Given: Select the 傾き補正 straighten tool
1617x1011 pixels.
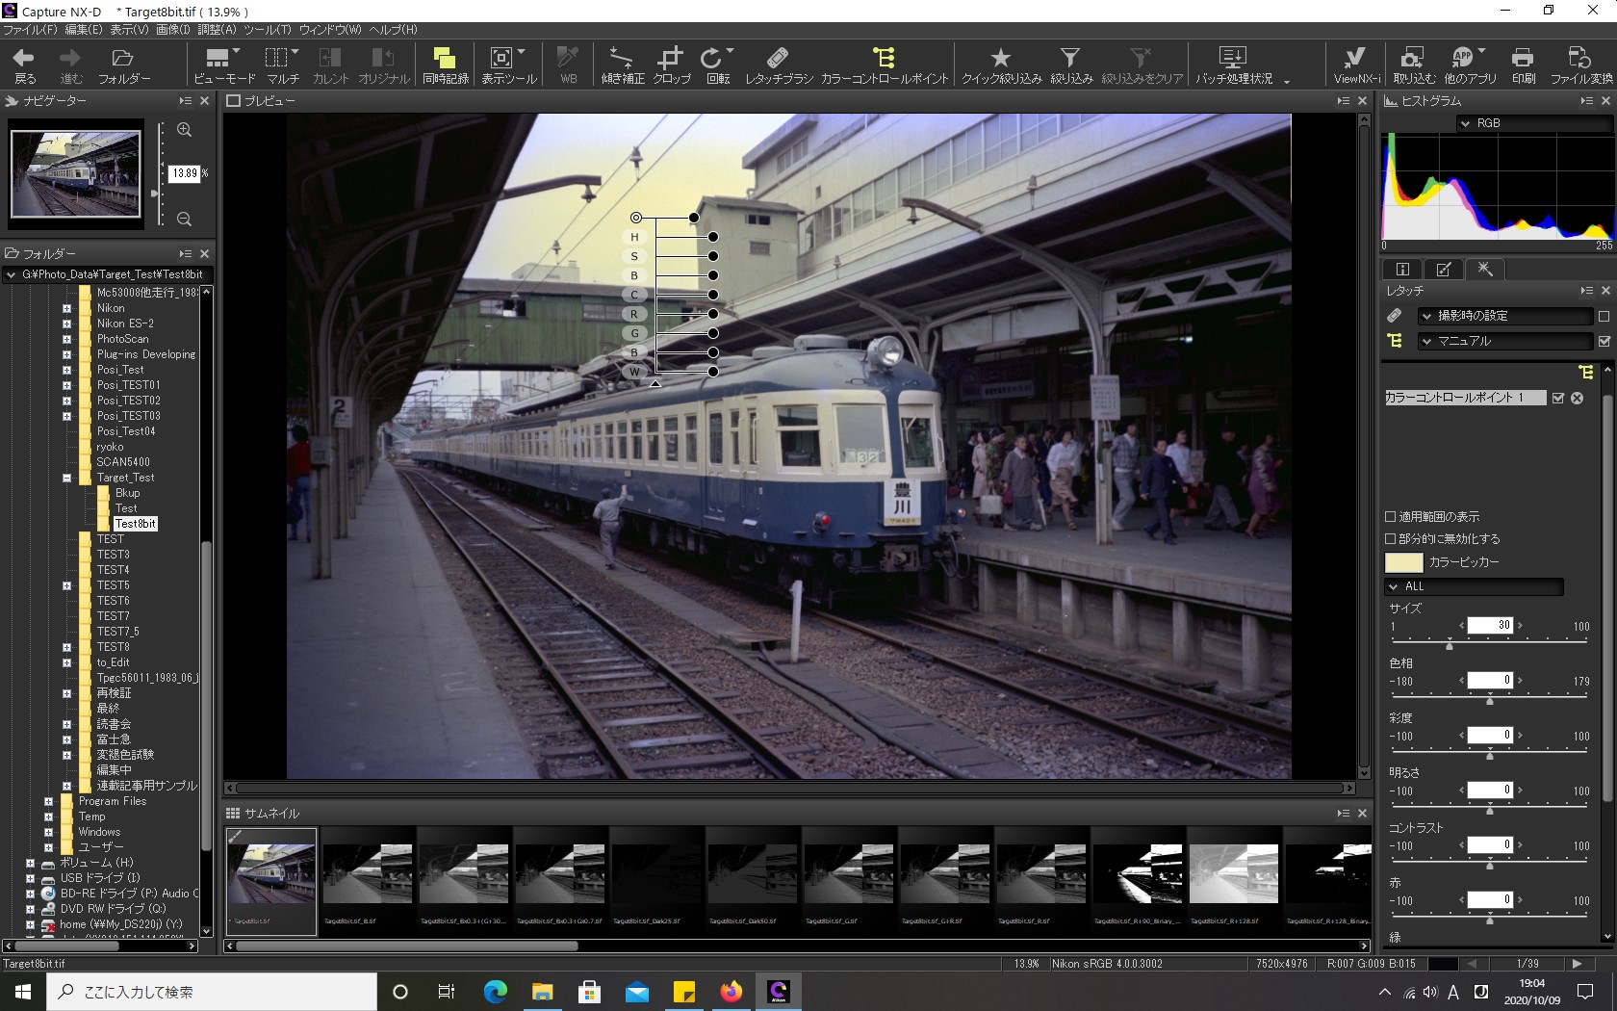Looking at the screenshot, I should [x=622, y=58].
